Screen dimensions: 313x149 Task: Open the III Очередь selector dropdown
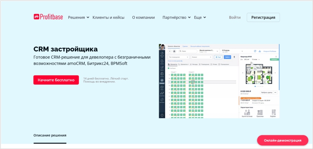pyautogui.click(x=232, y=51)
